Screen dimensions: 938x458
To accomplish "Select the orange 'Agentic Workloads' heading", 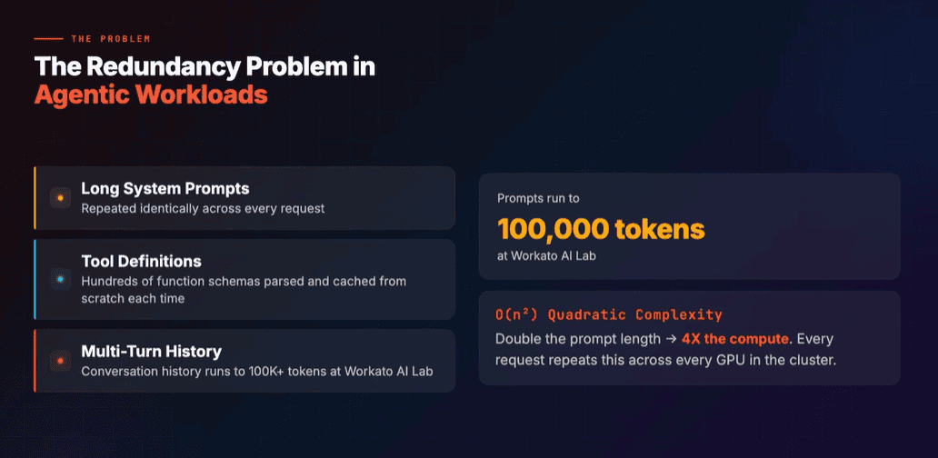I will tap(151, 95).
